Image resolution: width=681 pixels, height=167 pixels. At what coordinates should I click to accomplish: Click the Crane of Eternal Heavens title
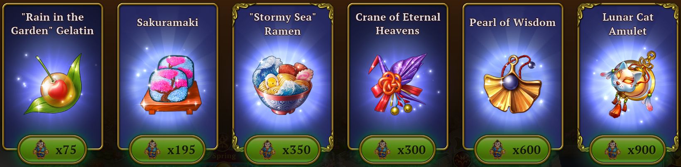398,24
